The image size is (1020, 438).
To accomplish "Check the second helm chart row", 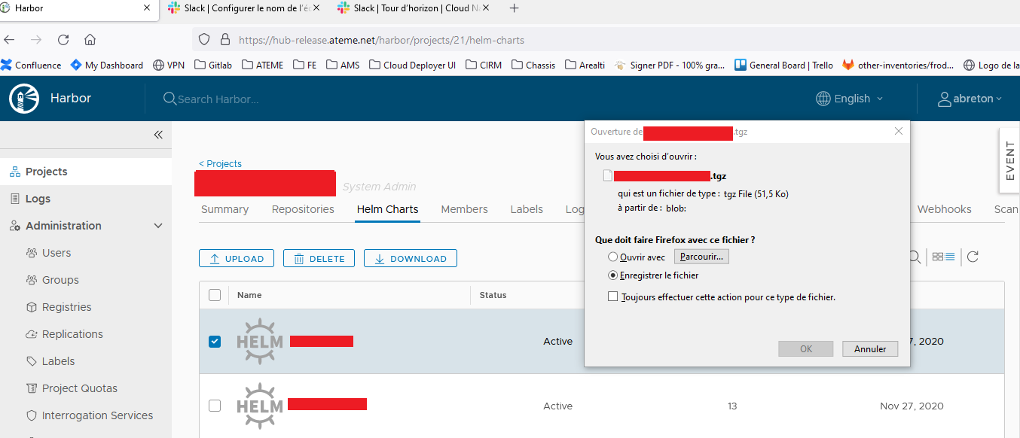I will [215, 406].
